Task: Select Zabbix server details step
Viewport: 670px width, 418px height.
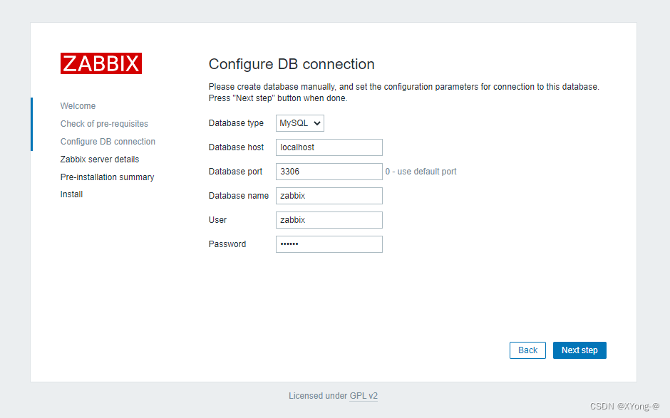Action: click(x=100, y=160)
